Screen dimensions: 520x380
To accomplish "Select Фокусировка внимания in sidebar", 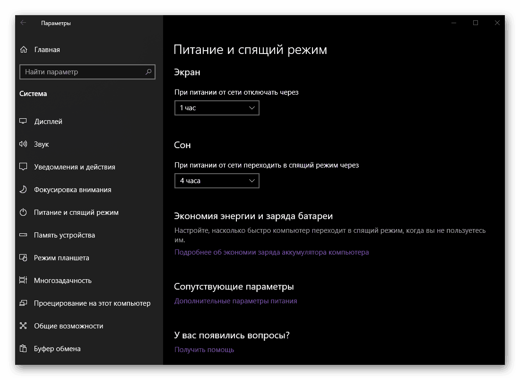I will click(x=73, y=190).
